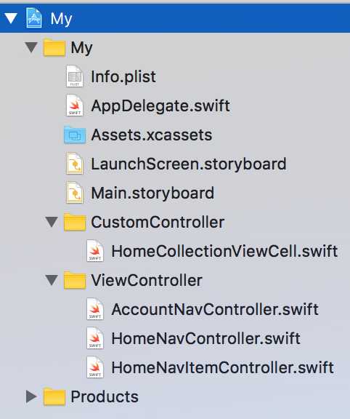The image size is (350, 419).
Task: Select the CustomController group label
Action: point(158,222)
